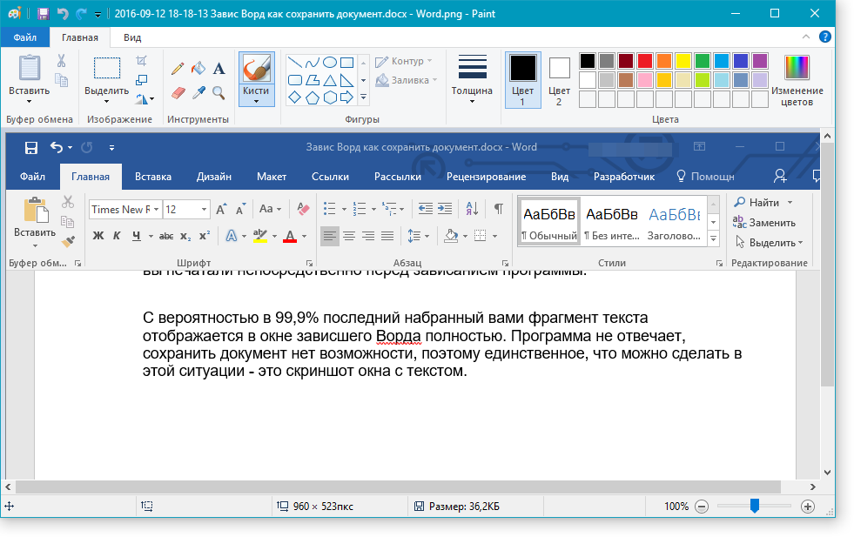Click Paint's Изменение цветов button
The image size is (854, 537).
click(x=797, y=80)
